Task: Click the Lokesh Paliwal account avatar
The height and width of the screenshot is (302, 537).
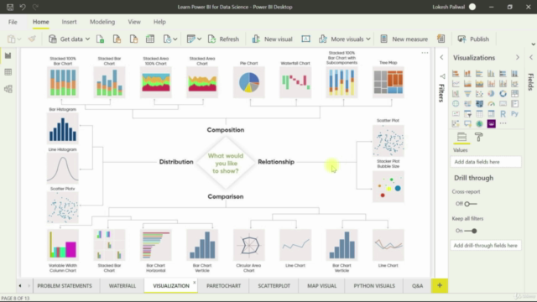Action: (x=472, y=7)
